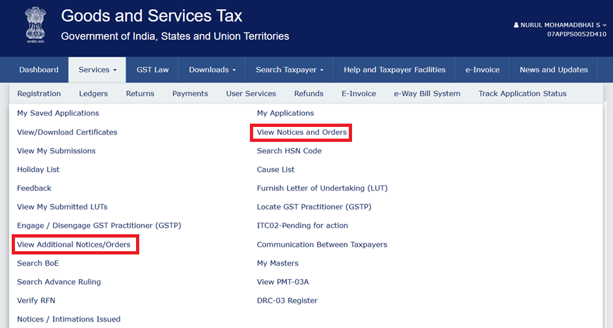Open View Additional Notices/Orders link
This screenshot has width=613, height=328.
[x=74, y=245]
